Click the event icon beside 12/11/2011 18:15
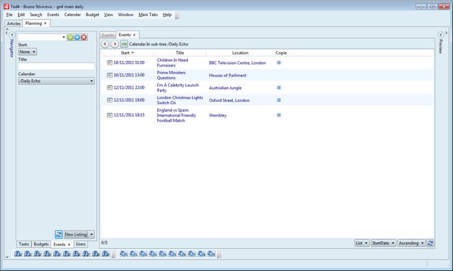Screen dimensions: 453x271 pos(110,115)
